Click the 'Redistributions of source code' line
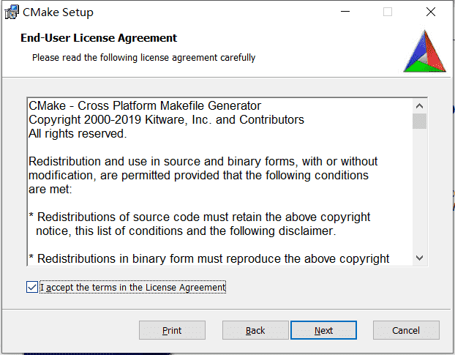 tap(200, 217)
